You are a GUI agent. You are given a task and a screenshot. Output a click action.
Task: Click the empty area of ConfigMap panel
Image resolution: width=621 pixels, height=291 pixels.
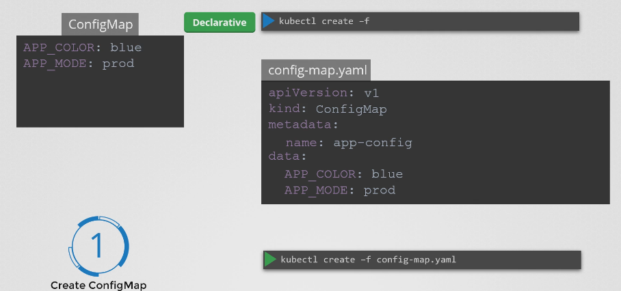click(x=100, y=99)
